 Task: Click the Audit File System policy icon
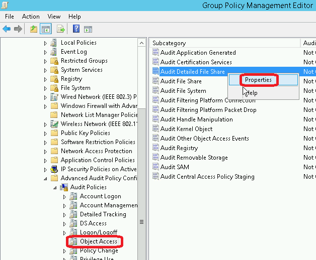pyautogui.click(x=155, y=91)
